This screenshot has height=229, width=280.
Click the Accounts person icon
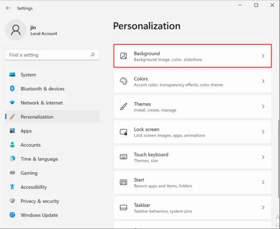12,144
